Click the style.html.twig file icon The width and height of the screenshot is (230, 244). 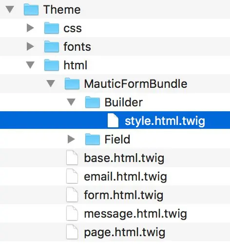click(113, 121)
